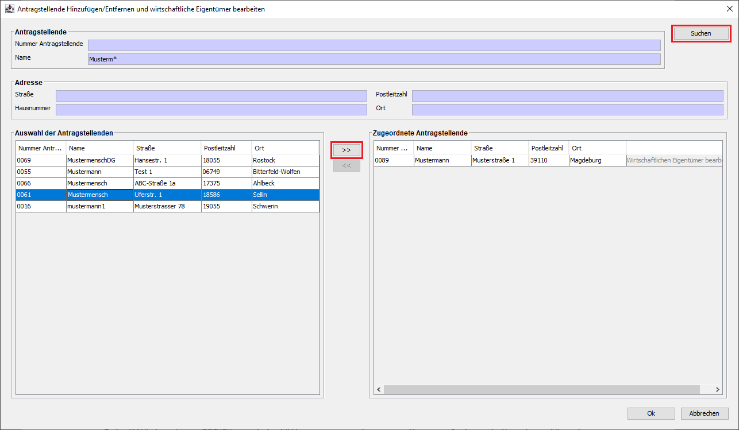
Task: Select the MustermenschDG name cell
Action: point(100,161)
